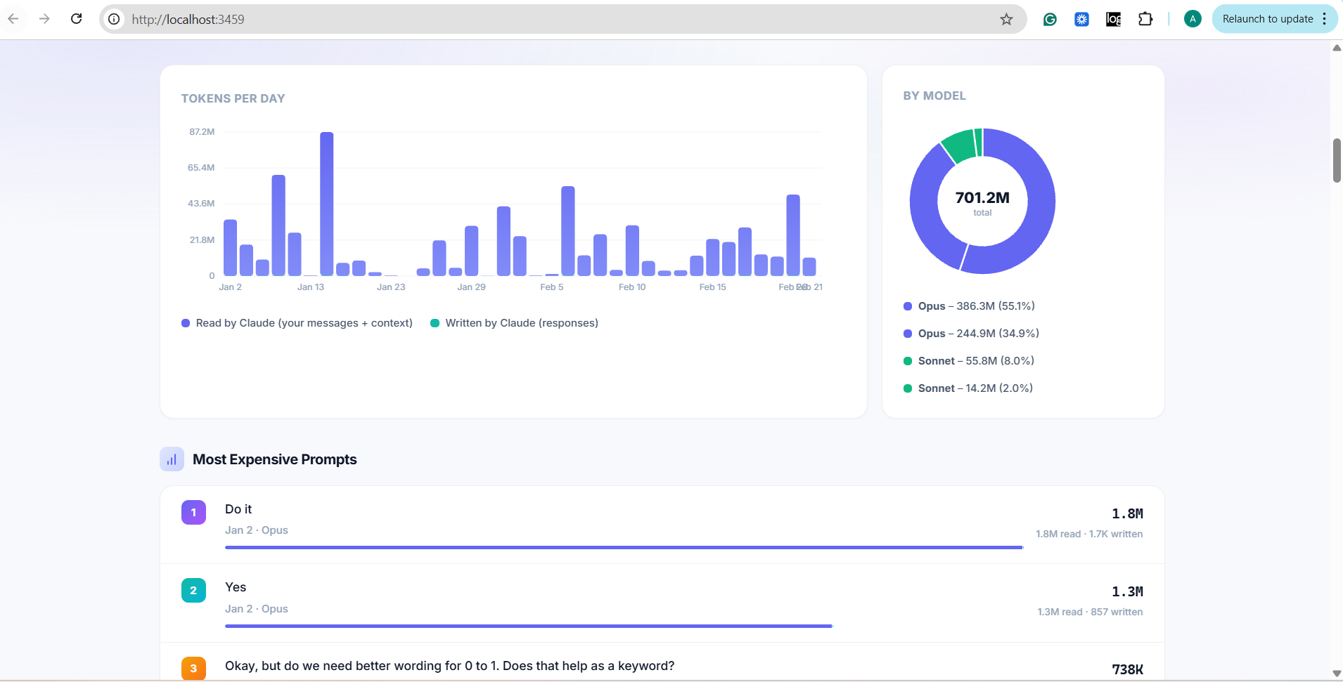Screen dimensions: 1343x682
Task: Click the Grammarly extension icon
Action: pyautogui.click(x=1050, y=19)
